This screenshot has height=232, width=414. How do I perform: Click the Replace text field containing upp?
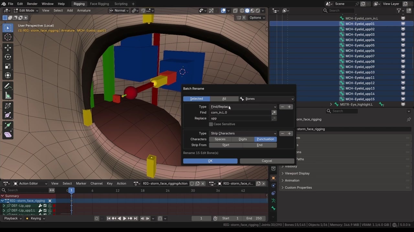tap(240, 118)
